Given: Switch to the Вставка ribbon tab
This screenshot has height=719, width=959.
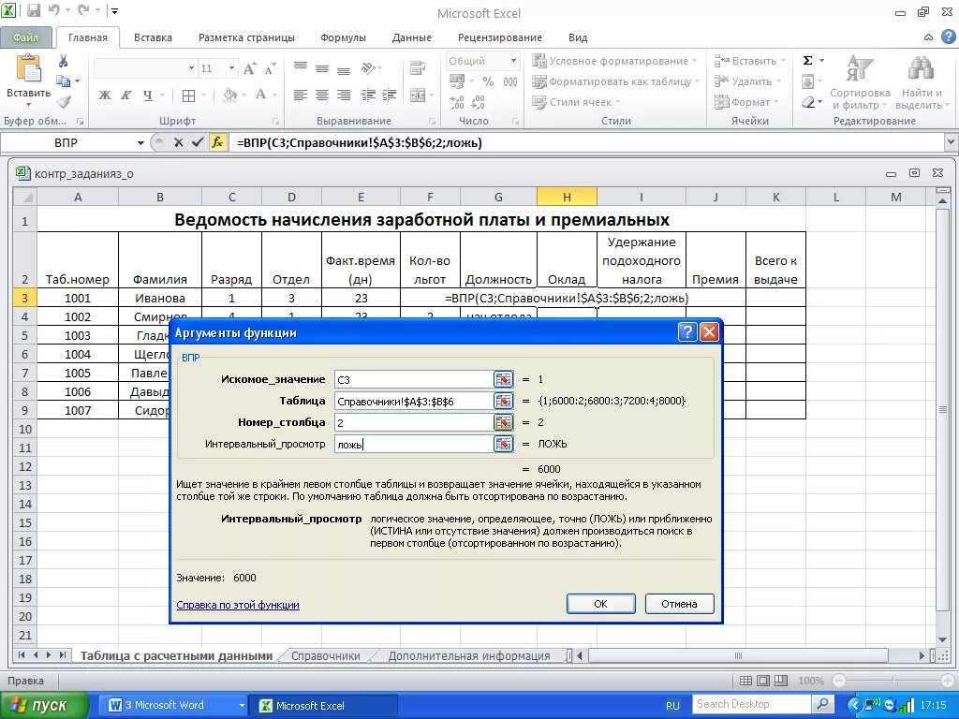Looking at the screenshot, I should tap(153, 37).
